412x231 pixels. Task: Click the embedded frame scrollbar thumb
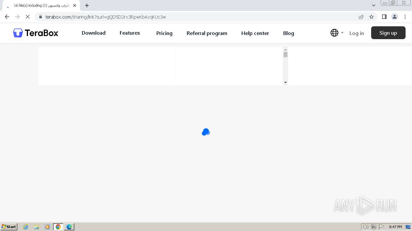point(285,55)
